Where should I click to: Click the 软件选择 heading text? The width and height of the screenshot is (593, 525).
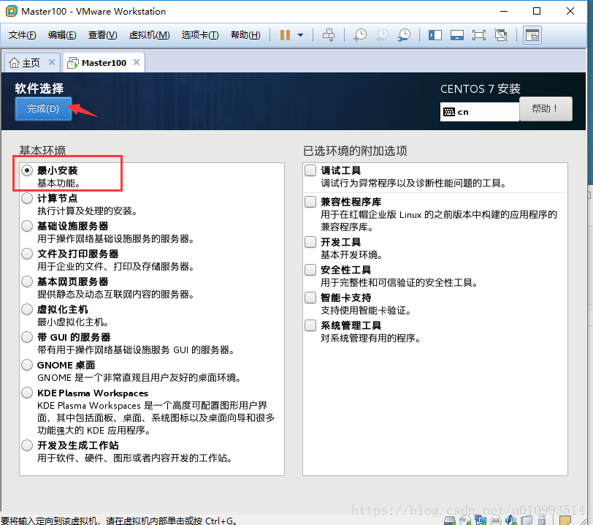point(39,88)
